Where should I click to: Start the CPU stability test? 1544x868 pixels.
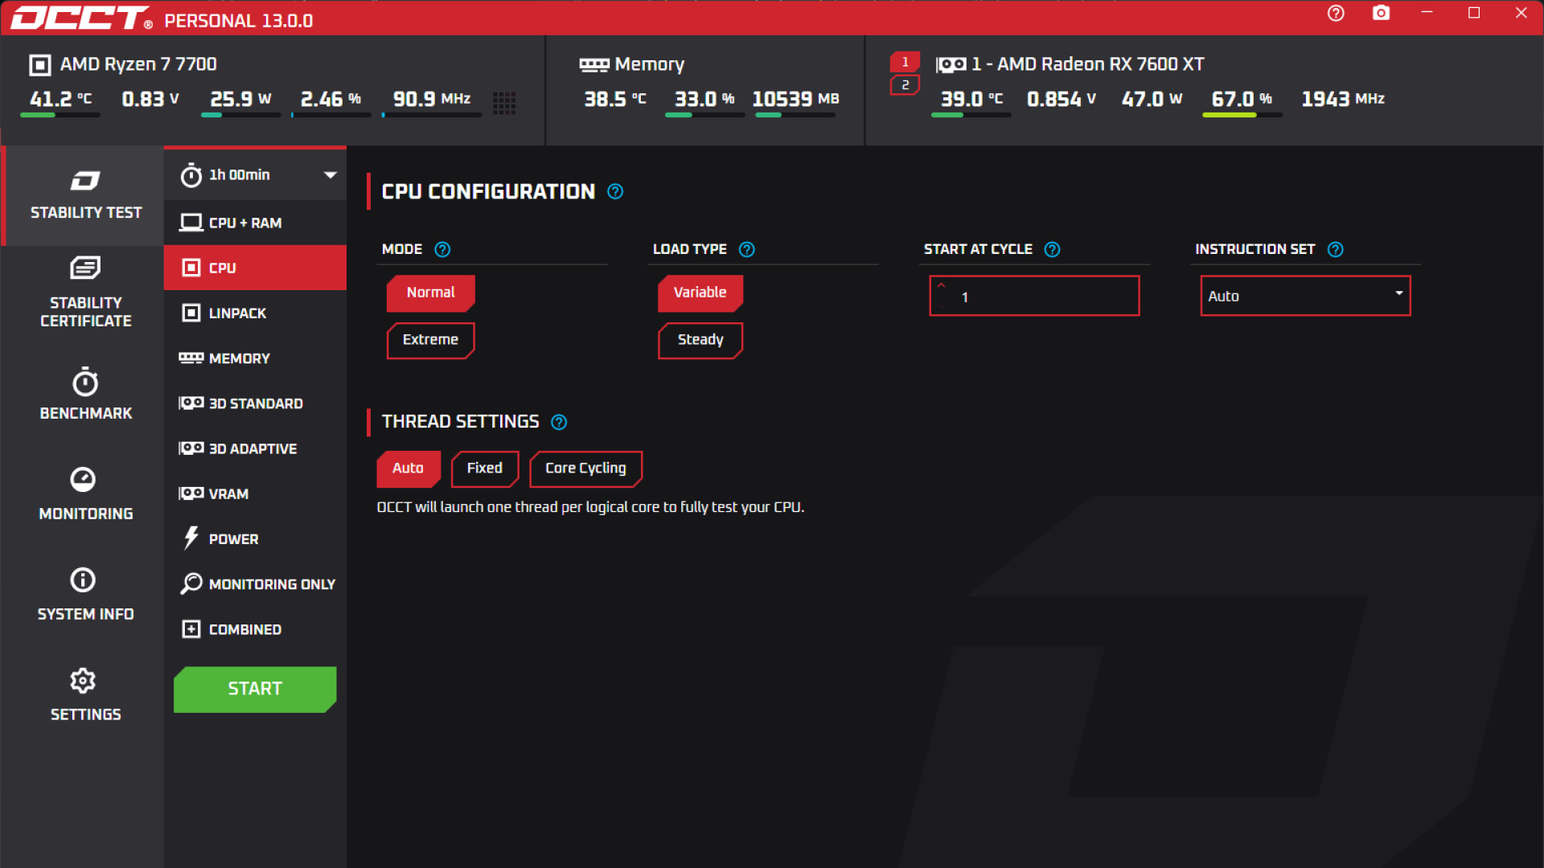pos(254,689)
